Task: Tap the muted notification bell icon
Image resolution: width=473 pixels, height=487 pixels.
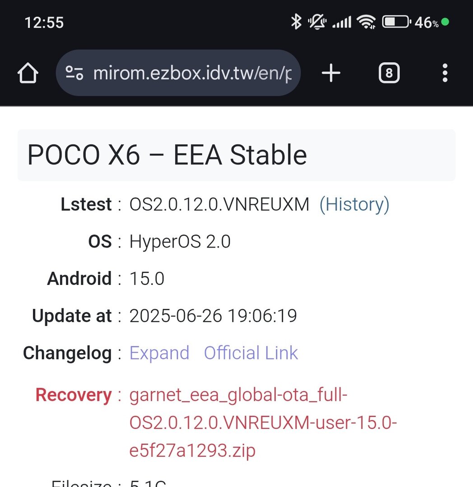Action: pos(317,22)
